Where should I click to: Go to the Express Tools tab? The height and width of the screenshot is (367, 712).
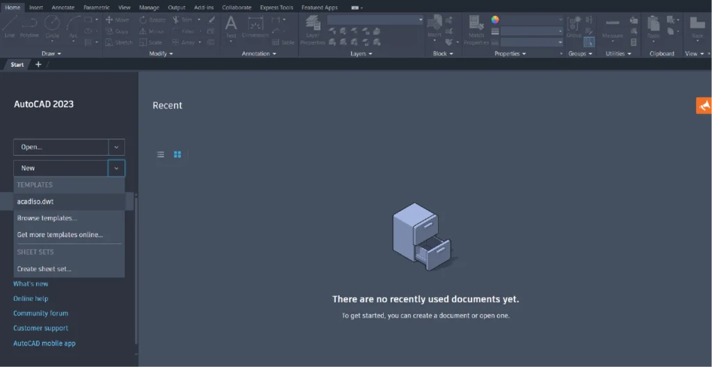277,7
